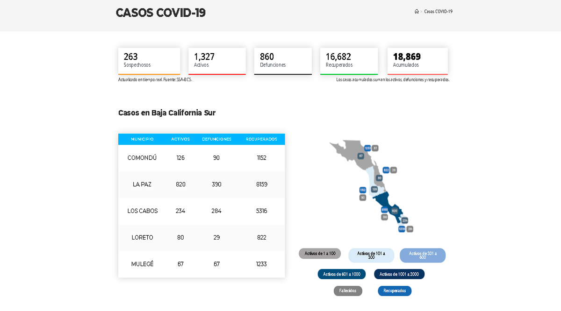Click La Paz defunciones value 390 in table
The height and width of the screenshot is (311, 561).
tap(216, 184)
